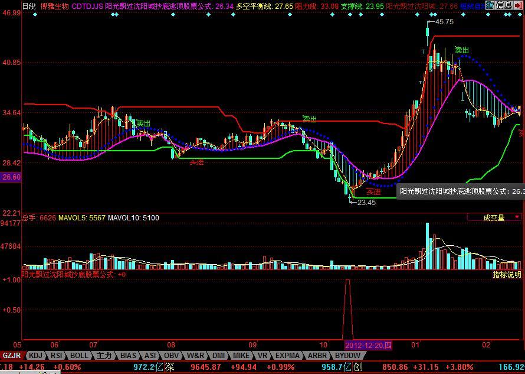Select the BYDDW indicator tab
Viewport: 525px width, 374px height.
pos(347,356)
